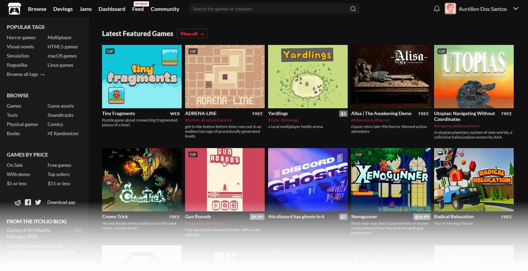
Task: Open the HTML5 games tag
Action: [x=63, y=47]
